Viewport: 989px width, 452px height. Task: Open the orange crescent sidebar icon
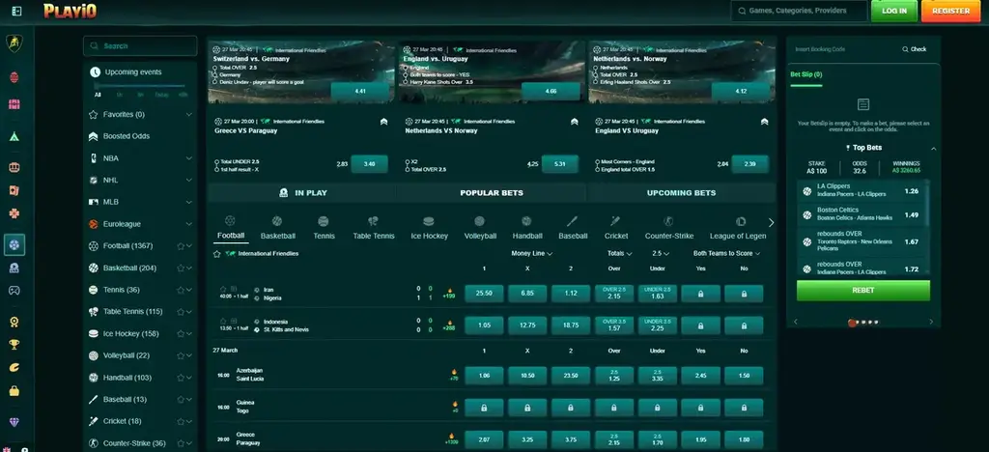(14, 368)
